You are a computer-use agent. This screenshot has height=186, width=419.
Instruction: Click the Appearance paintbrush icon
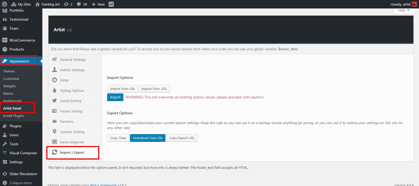pyautogui.click(x=5, y=61)
